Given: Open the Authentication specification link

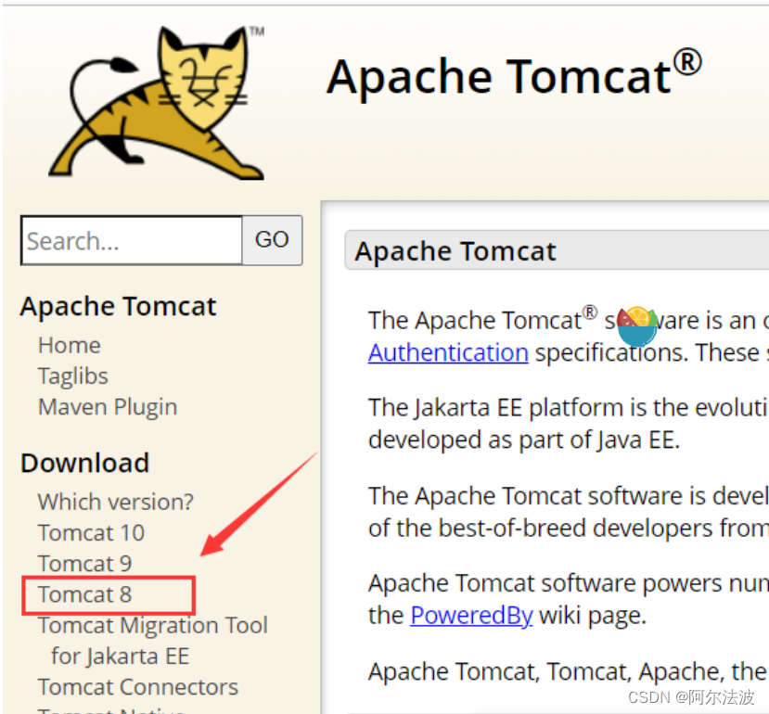Looking at the screenshot, I should (448, 352).
